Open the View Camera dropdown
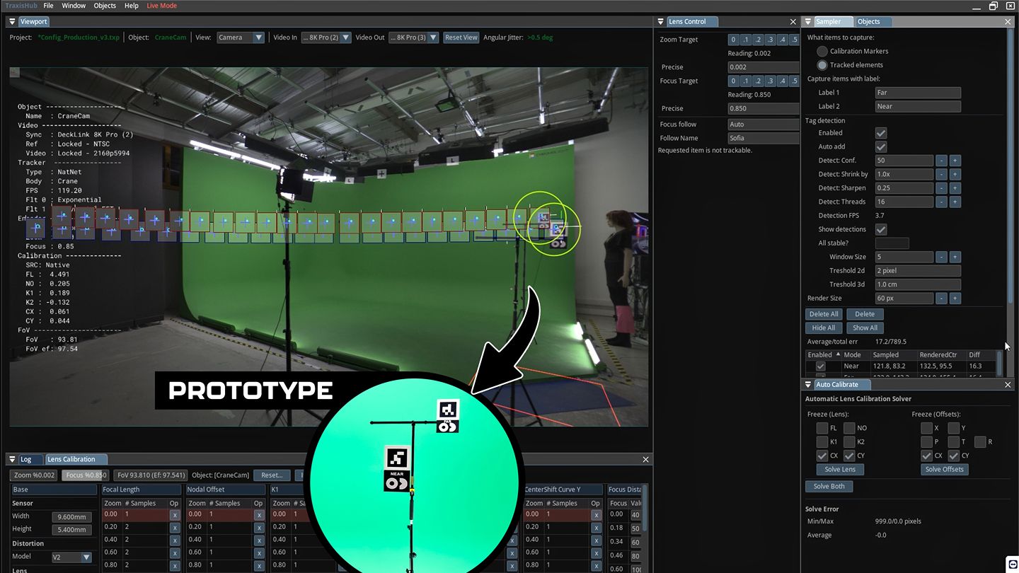Image resolution: width=1019 pixels, height=573 pixels. (x=241, y=37)
